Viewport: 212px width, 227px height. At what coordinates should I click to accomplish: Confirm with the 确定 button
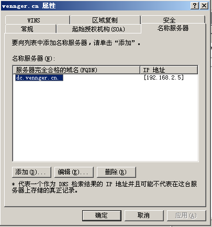[x=102, y=215]
